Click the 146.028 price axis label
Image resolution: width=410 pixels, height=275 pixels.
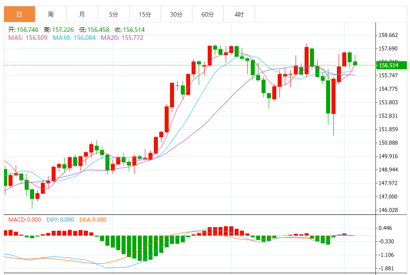(x=388, y=210)
